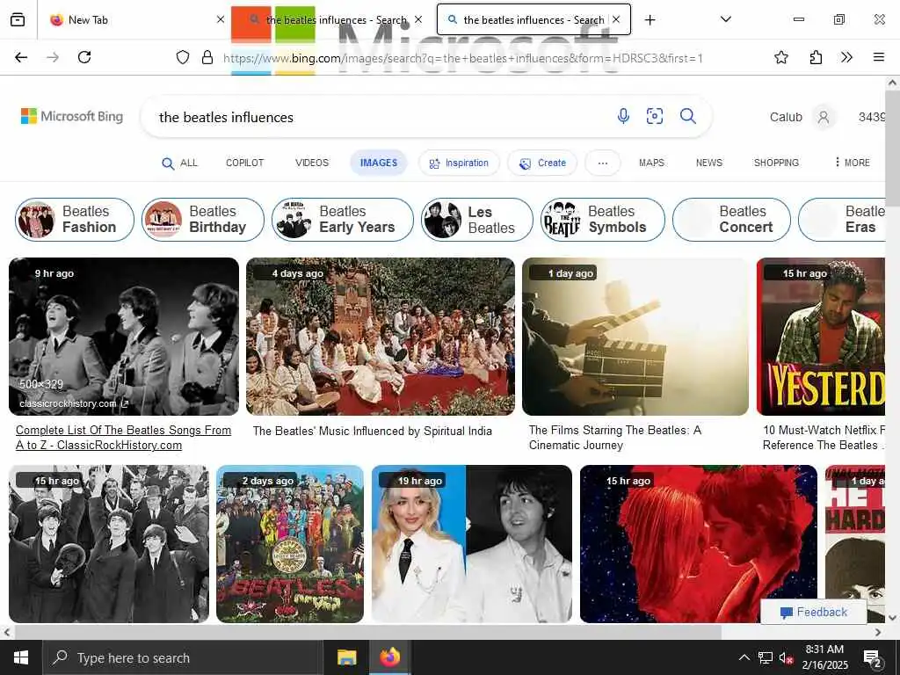Click in the Bing search box text
This screenshot has width=900, height=675.
coord(379,117)
